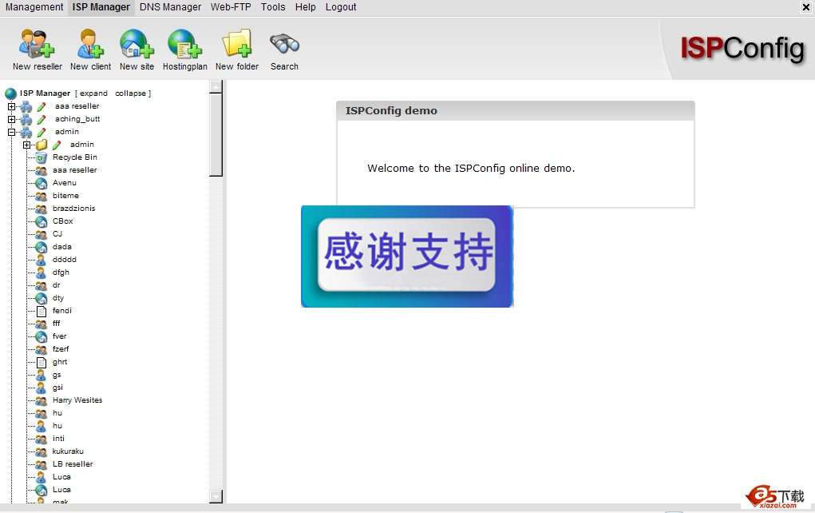The width and height of the screenshot is (815, 513).
Task: Click the Recycle Bin icon in the tree
Action: click(x=42, y=157)
